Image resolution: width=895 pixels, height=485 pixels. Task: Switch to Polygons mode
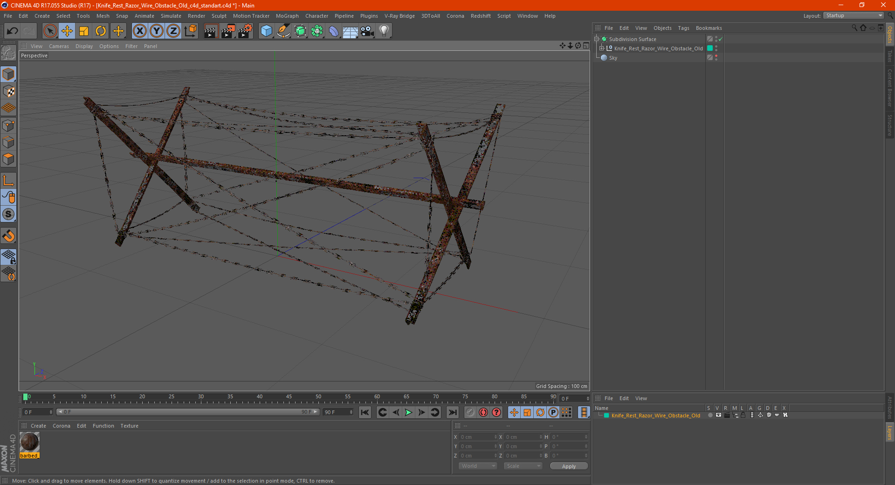point(8,159)
